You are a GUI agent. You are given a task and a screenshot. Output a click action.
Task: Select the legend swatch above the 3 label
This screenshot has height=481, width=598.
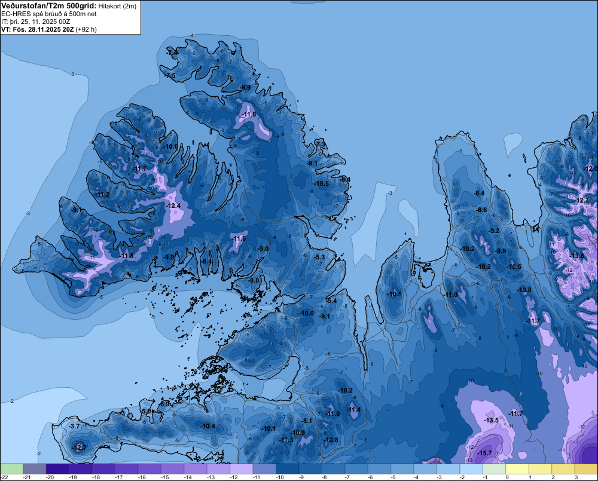[x=587, y=469]
